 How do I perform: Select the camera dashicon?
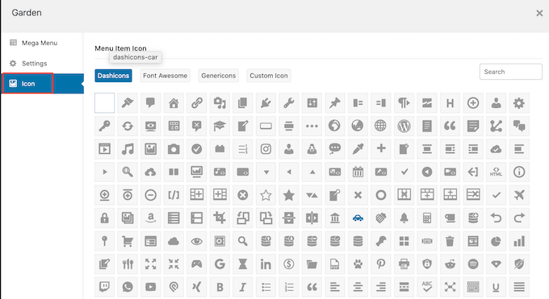coord(174,149)
